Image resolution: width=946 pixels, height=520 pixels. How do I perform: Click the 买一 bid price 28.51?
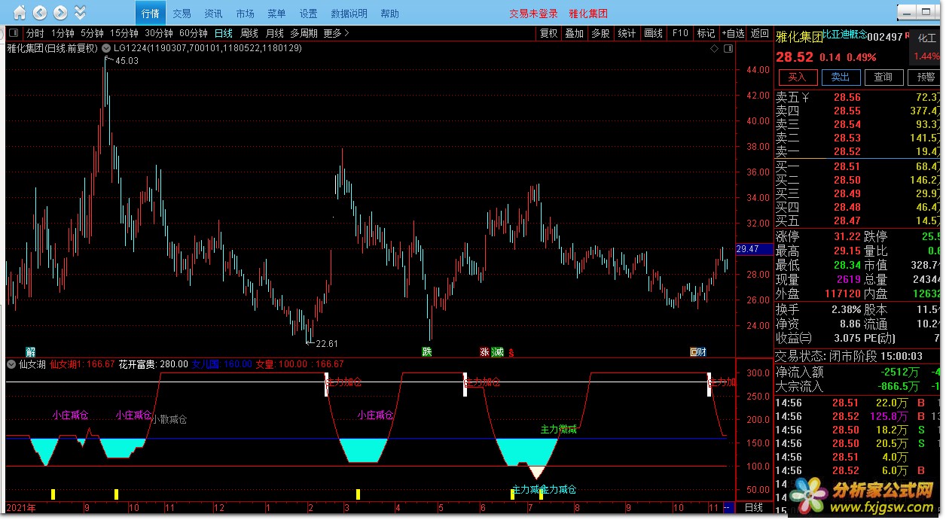point(847,166)
